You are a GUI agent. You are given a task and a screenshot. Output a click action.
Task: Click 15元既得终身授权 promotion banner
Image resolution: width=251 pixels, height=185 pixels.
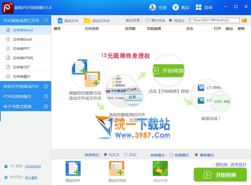coord(125,56)
